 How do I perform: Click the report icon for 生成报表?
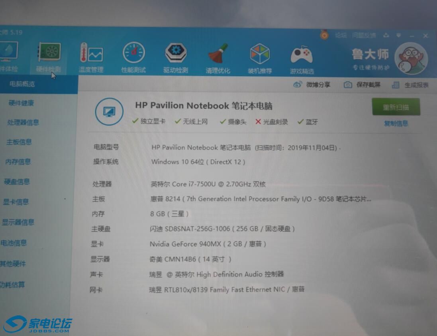point(396,85)
